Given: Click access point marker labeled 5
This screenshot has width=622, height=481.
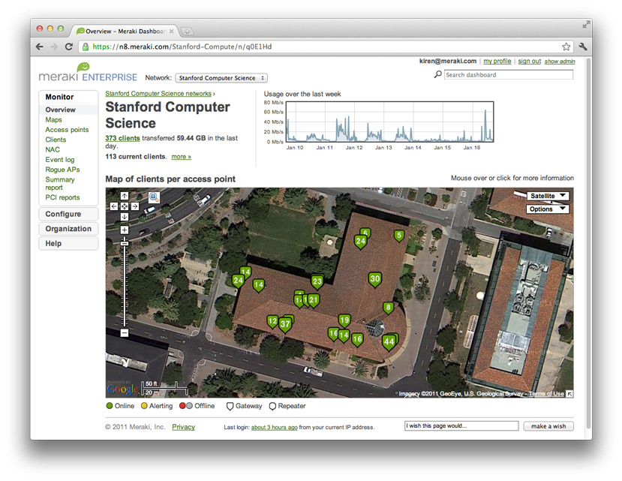Looking at the screenshot, I should 399,236.
